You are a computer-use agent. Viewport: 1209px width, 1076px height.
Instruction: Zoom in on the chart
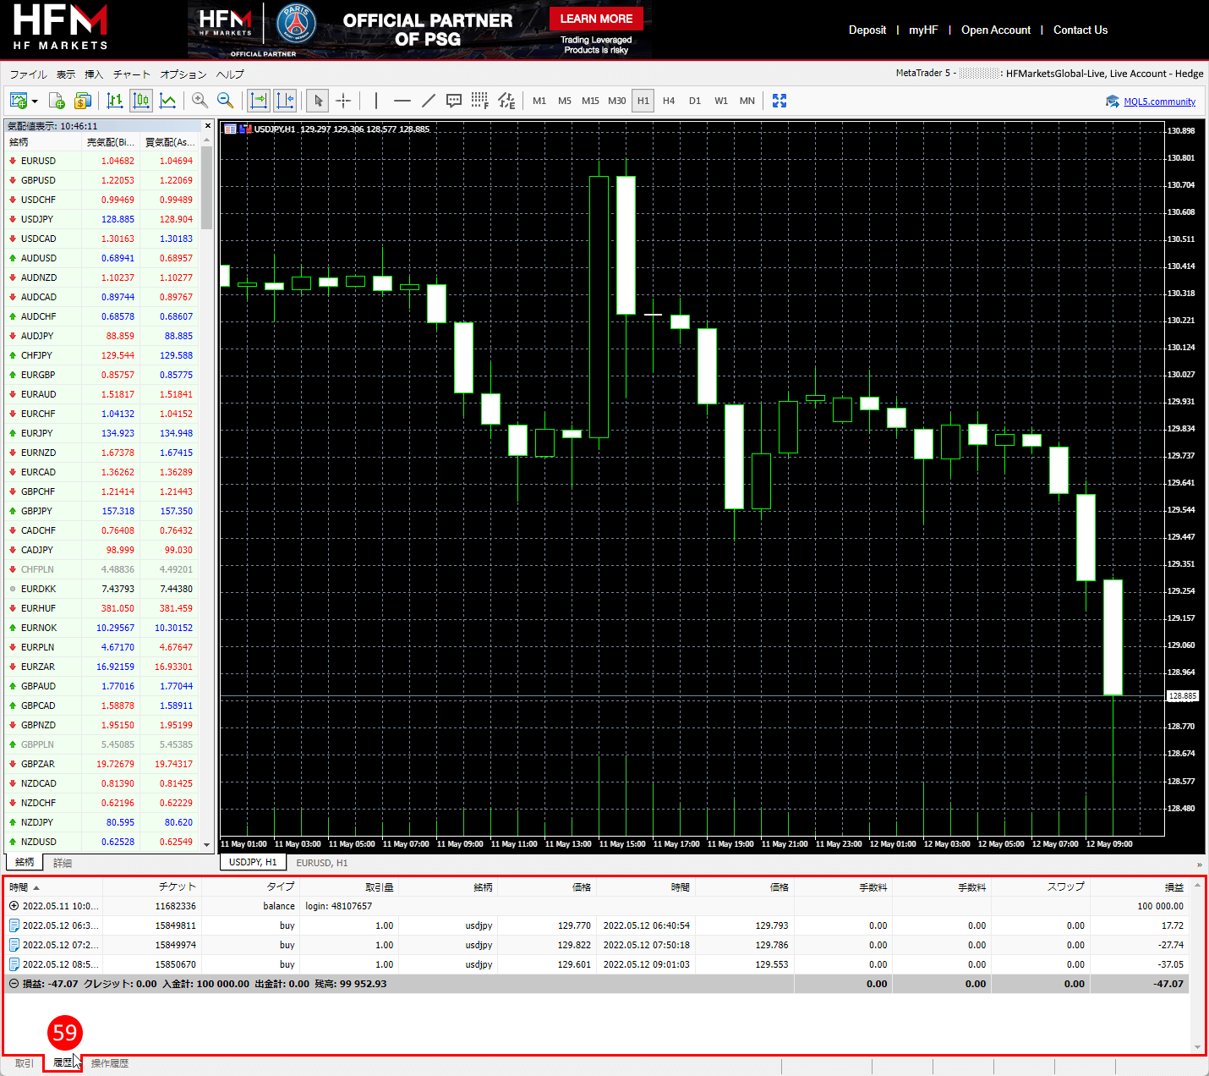click(200, 101)
